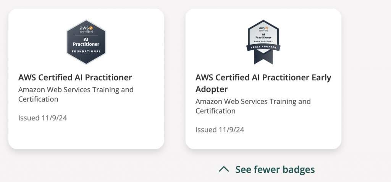The height and width of the screenshot is (182, 391).
Task: Open the AWS Certified AI Practitioner Early Adopter title
Action: 263,78
